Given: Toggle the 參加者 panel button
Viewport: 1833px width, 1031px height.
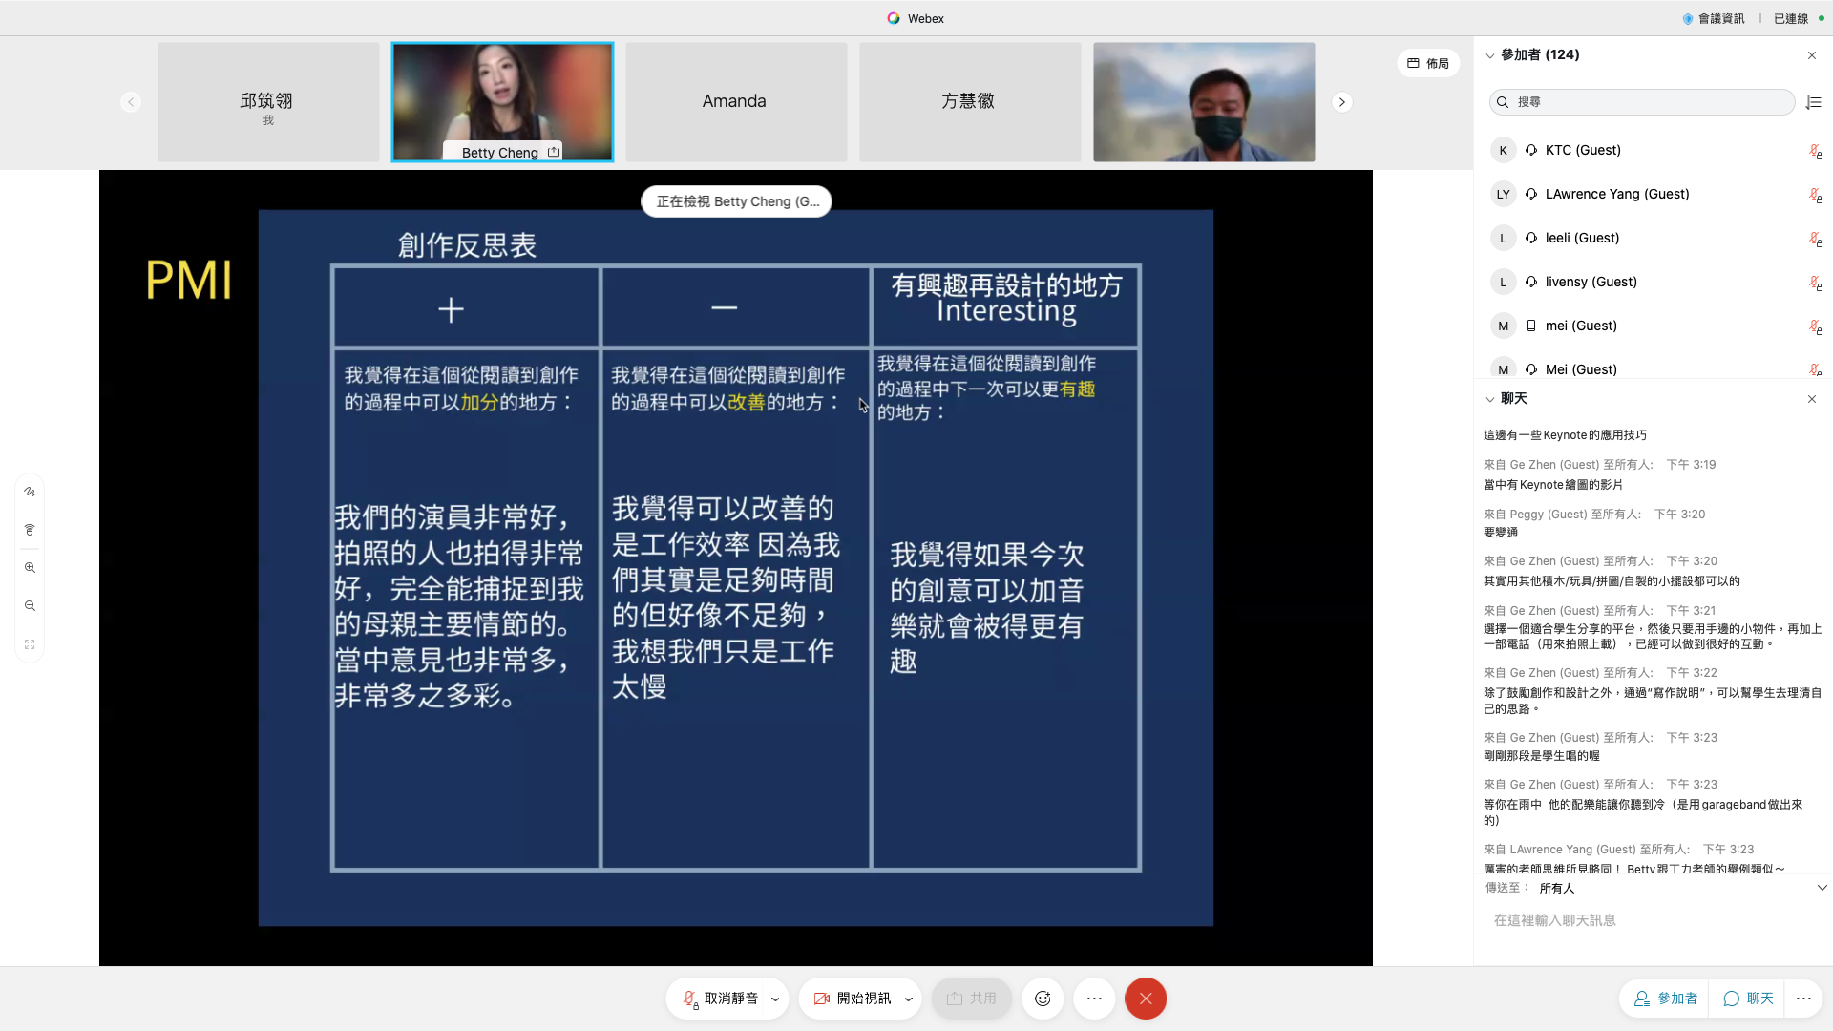Looking at the screenshot, I should point(1665,999).
